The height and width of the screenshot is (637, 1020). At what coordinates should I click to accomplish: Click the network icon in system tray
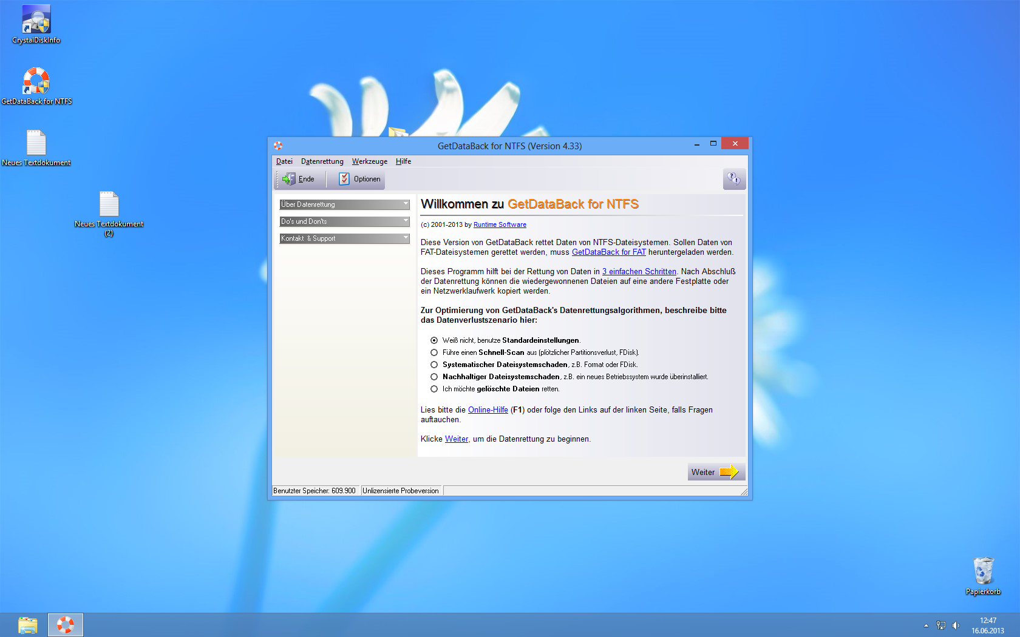941,625
